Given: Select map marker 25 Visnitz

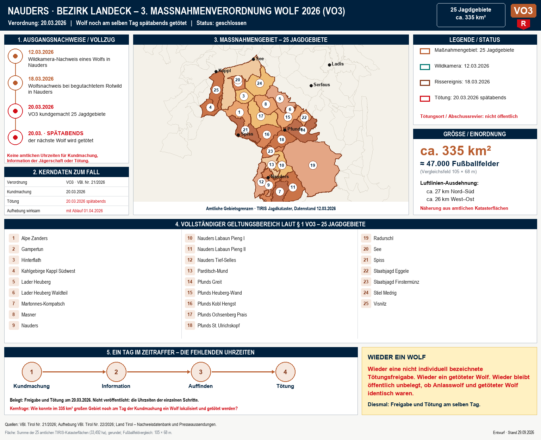Looking at the screenshot, I should point(216,90).
